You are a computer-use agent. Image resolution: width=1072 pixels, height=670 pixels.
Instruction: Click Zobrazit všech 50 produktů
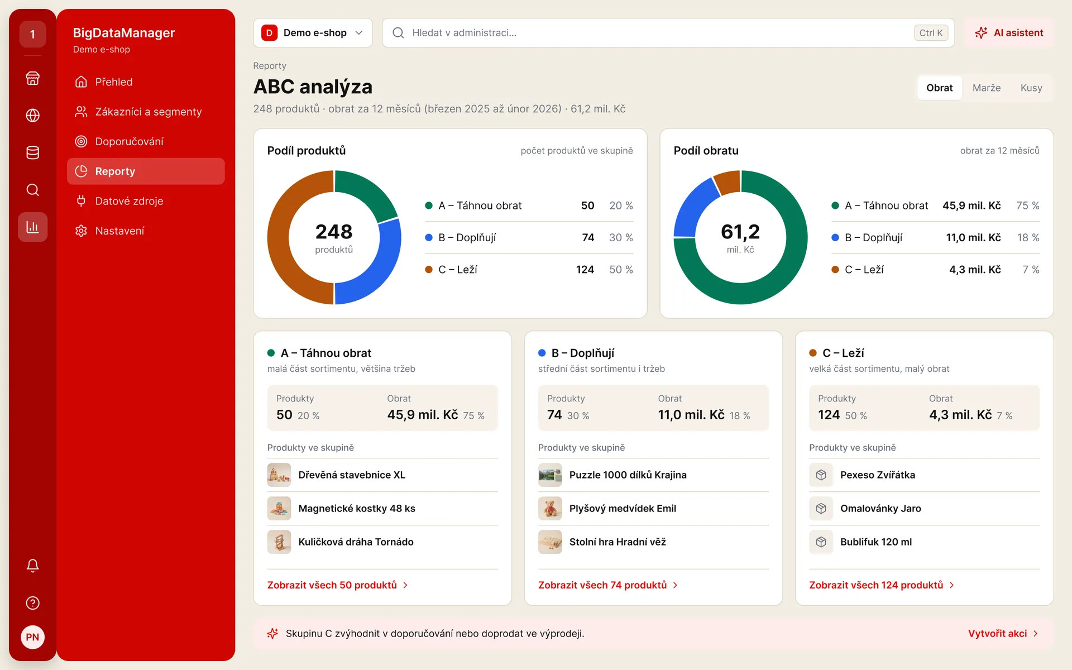(x=338, y=585)
